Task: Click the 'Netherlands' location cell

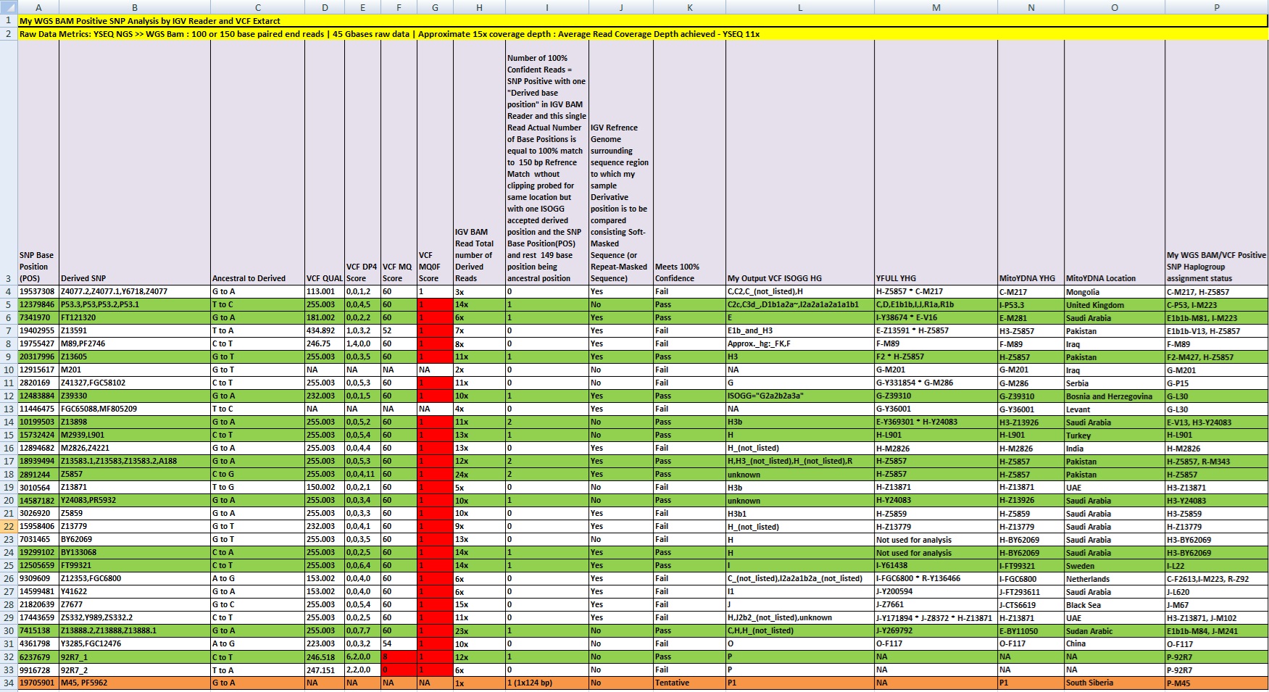Action: tap(1115, 579)
